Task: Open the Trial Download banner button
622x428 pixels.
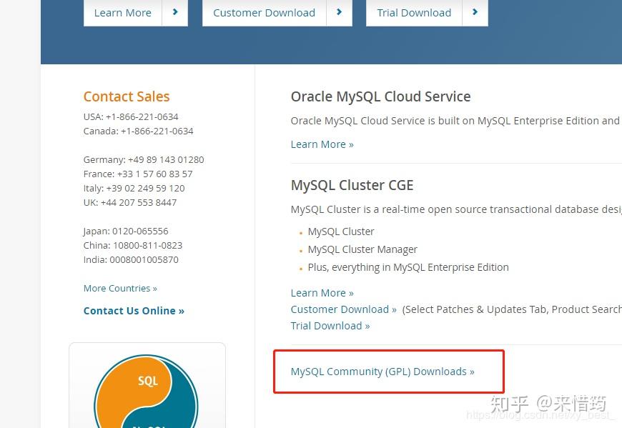Action: point(414,13)
